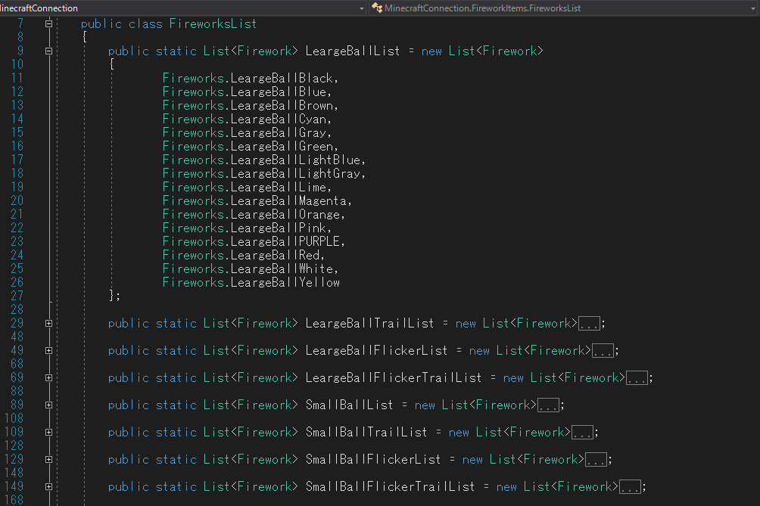
Task: Expand the LeargeBallFlickerTrailList block at line 69
Action: (48, 377)
